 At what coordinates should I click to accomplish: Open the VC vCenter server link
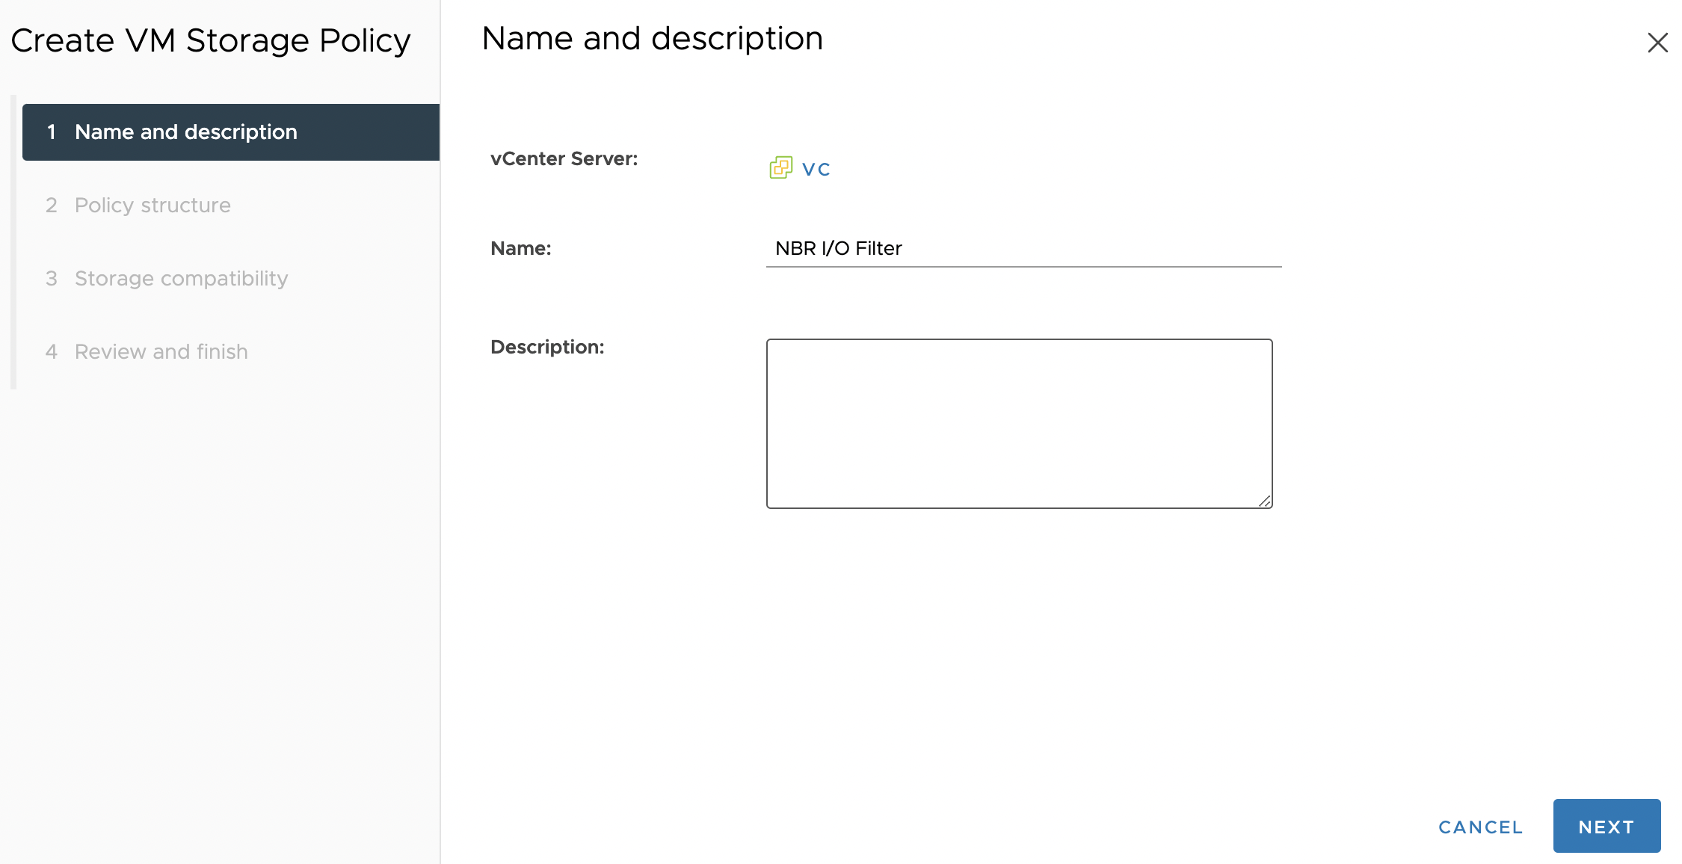(816, 169)
